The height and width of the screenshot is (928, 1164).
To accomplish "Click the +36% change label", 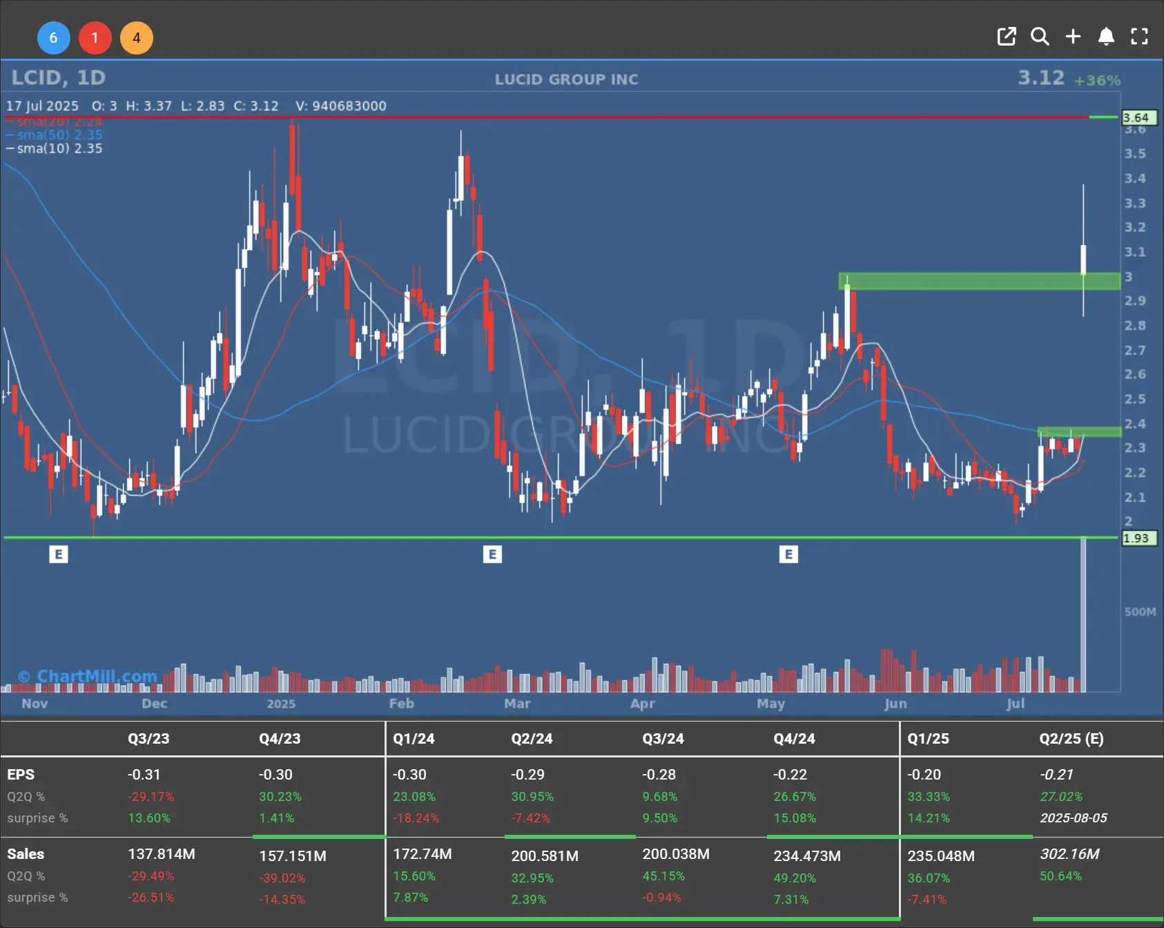I will point(1097,81).
